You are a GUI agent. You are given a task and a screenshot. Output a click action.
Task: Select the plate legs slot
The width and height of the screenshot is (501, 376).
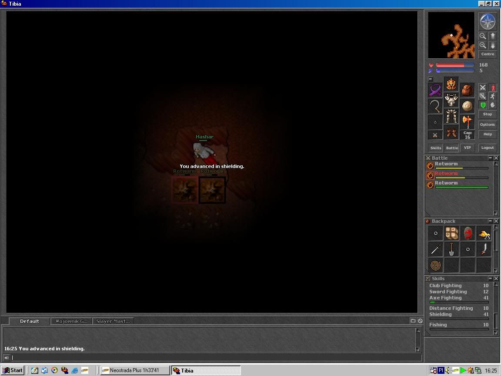[451, 116]
